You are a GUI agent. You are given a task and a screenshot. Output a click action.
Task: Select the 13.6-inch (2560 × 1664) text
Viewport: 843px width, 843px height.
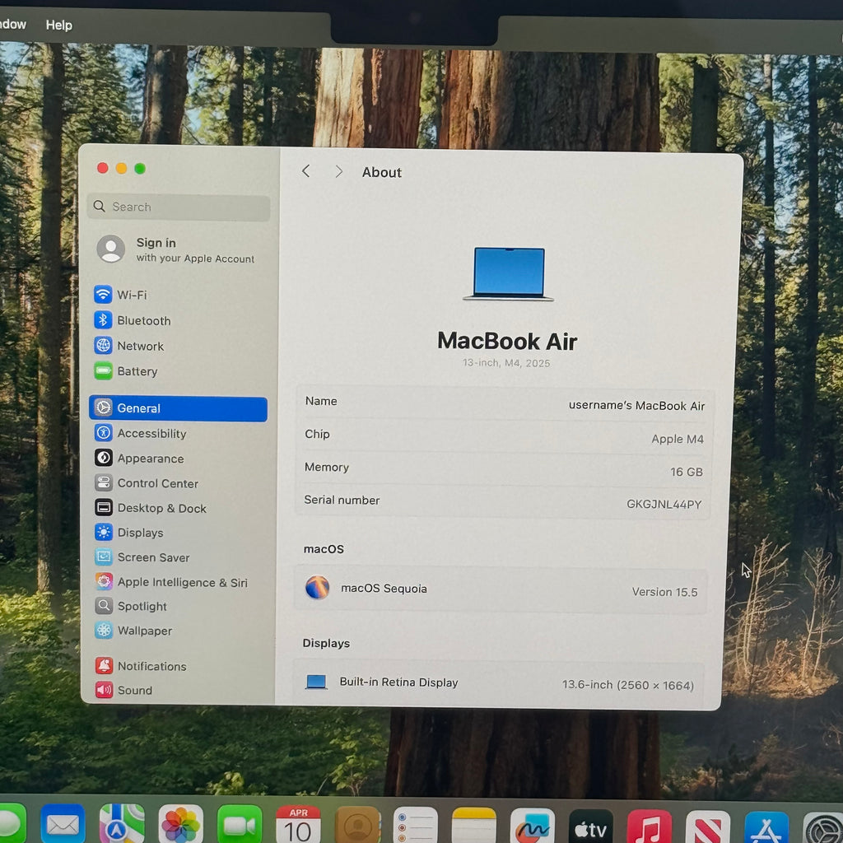coord(628,685)
